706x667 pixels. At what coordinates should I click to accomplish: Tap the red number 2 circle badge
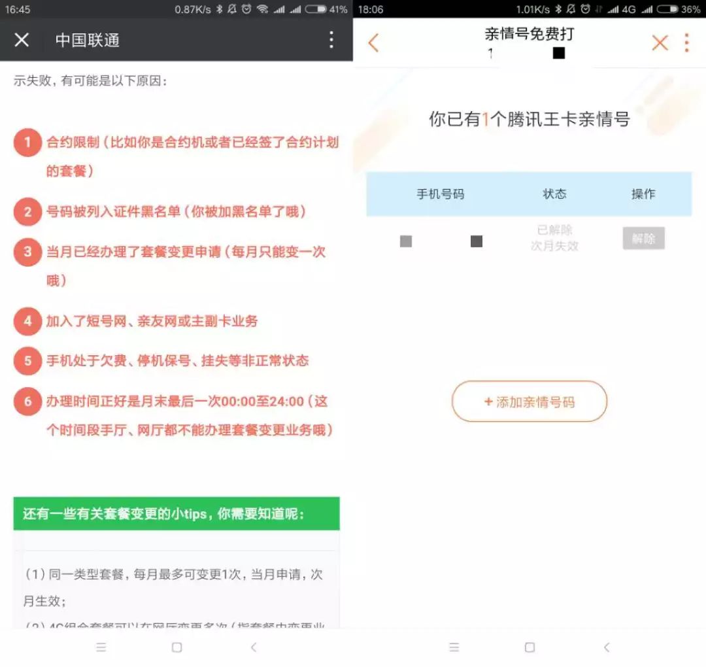pos(27,212)
